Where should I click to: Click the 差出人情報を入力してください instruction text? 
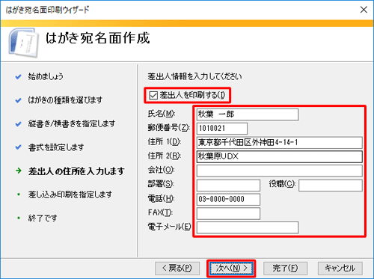pyautogui.click(x=194, y=76)
